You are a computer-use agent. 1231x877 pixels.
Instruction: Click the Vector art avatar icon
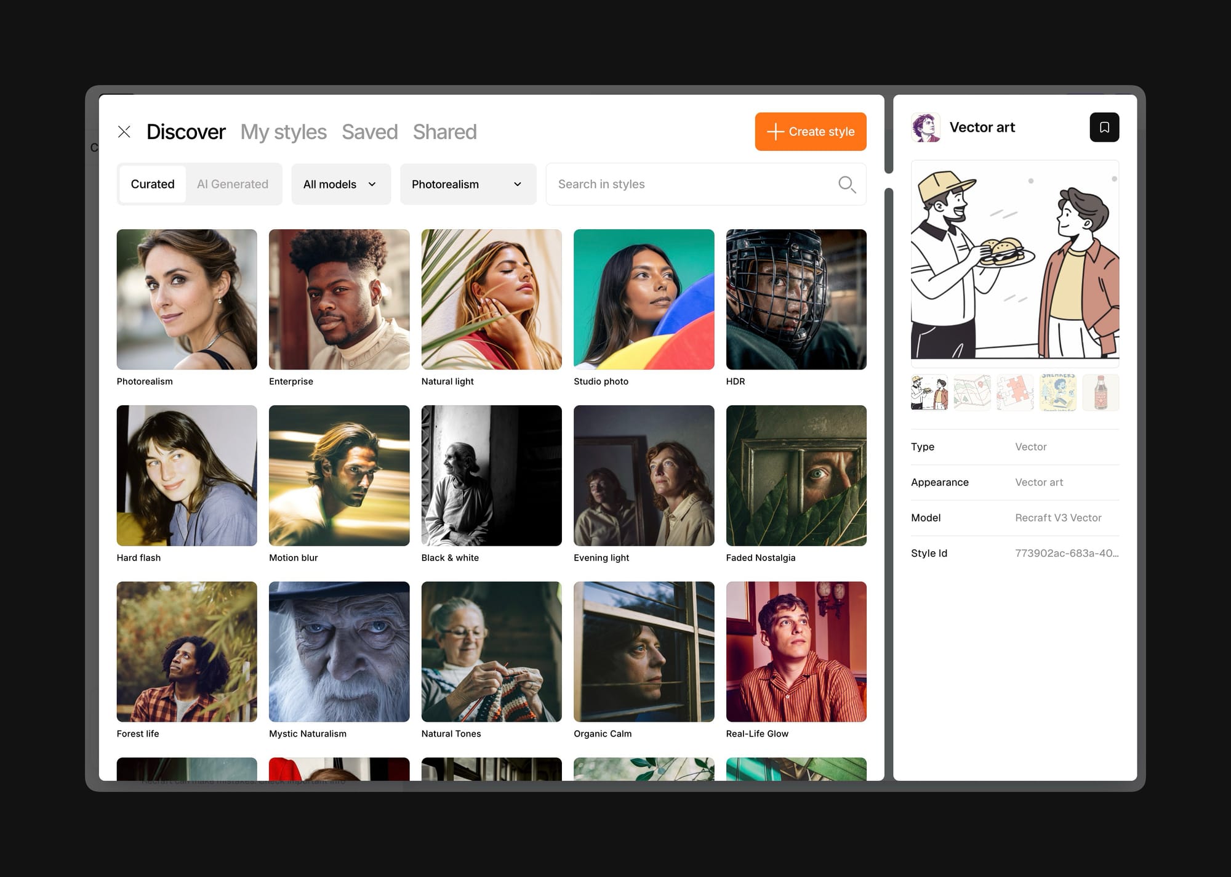pyautogui.click(x=926, y=127)
